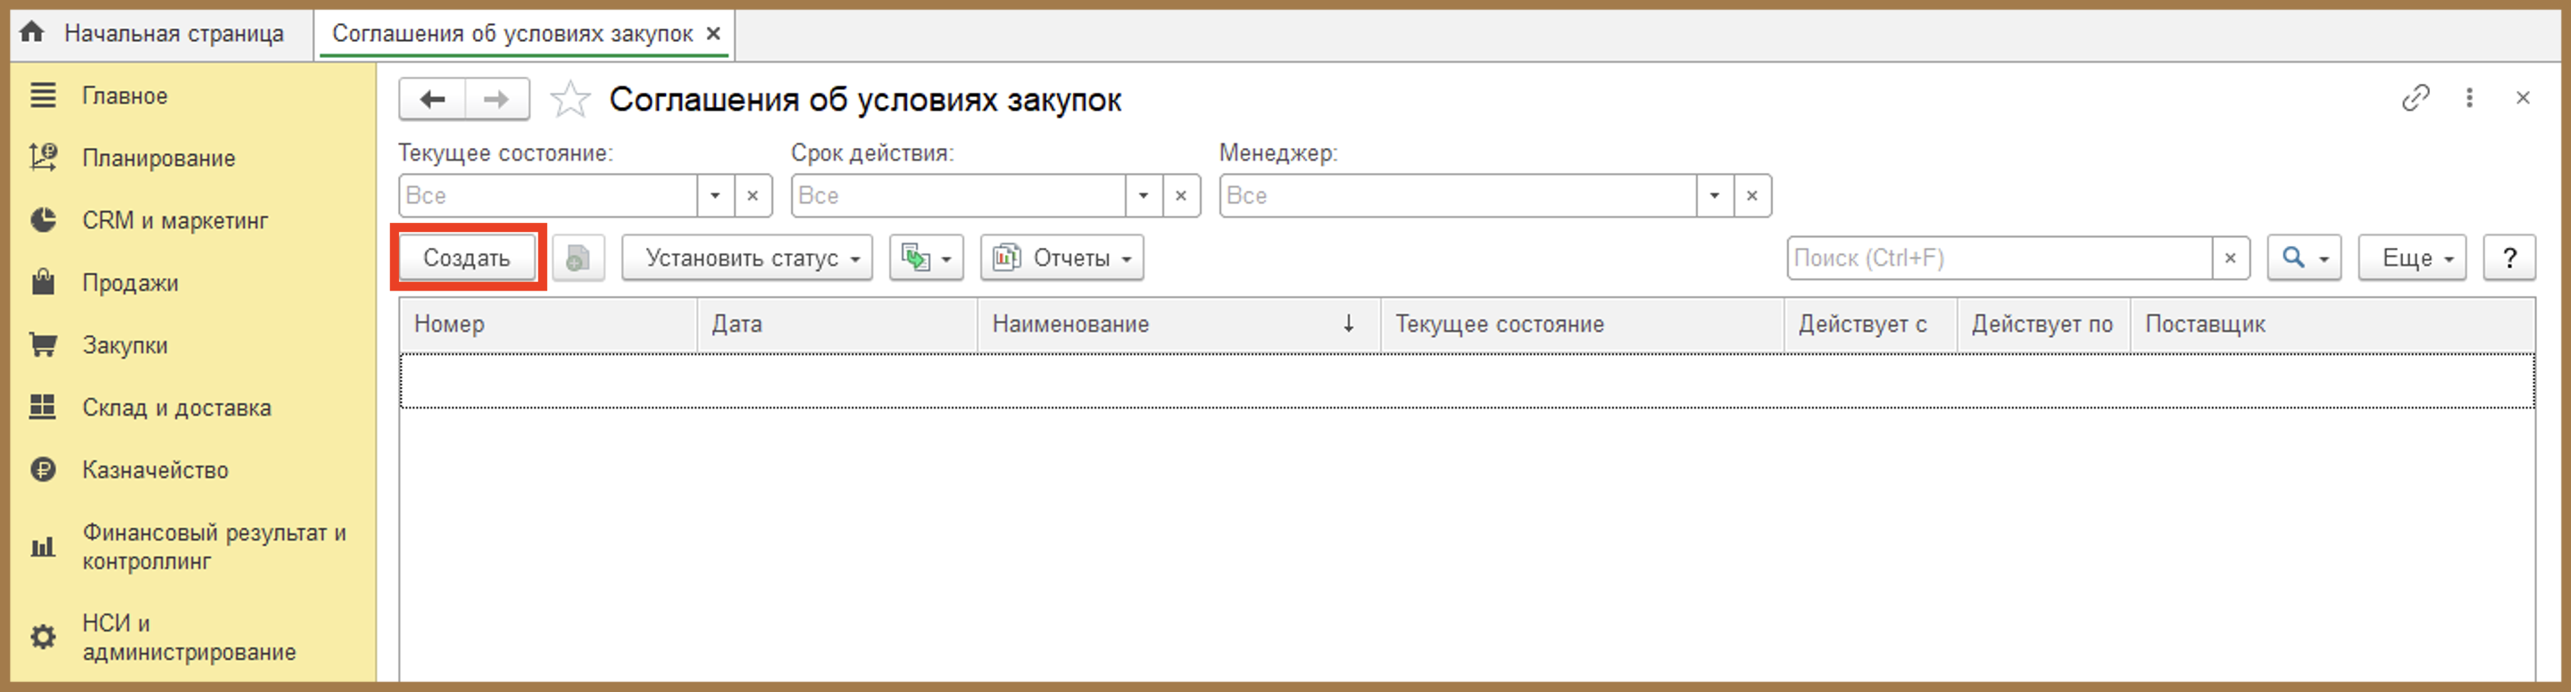Open the Продажи menu section
The height and width of the screenshot is (692, 2571).
pos(129,282)
